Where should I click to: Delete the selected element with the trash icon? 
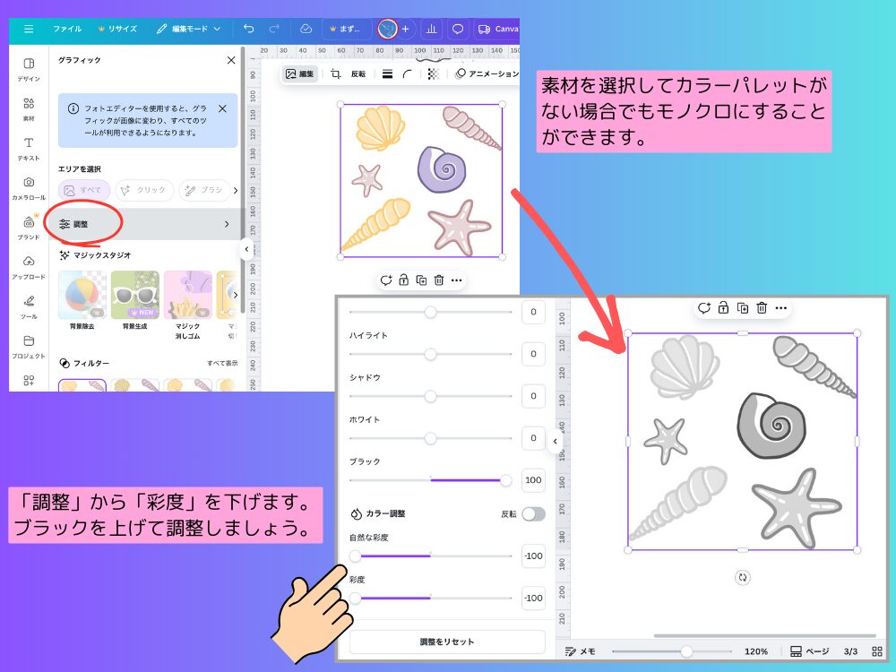(x=438, y=280)
